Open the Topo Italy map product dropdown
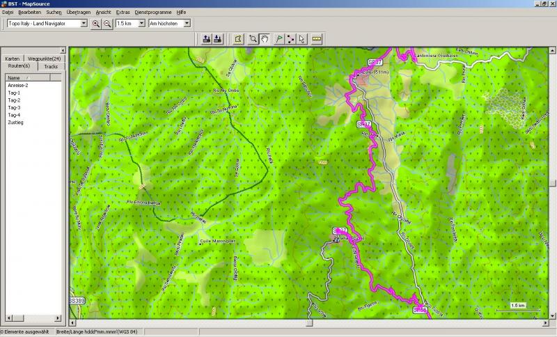 point(84,24)
